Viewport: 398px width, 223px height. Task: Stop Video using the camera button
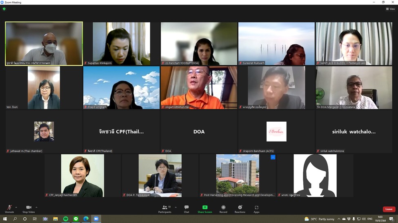pos(29,209)
